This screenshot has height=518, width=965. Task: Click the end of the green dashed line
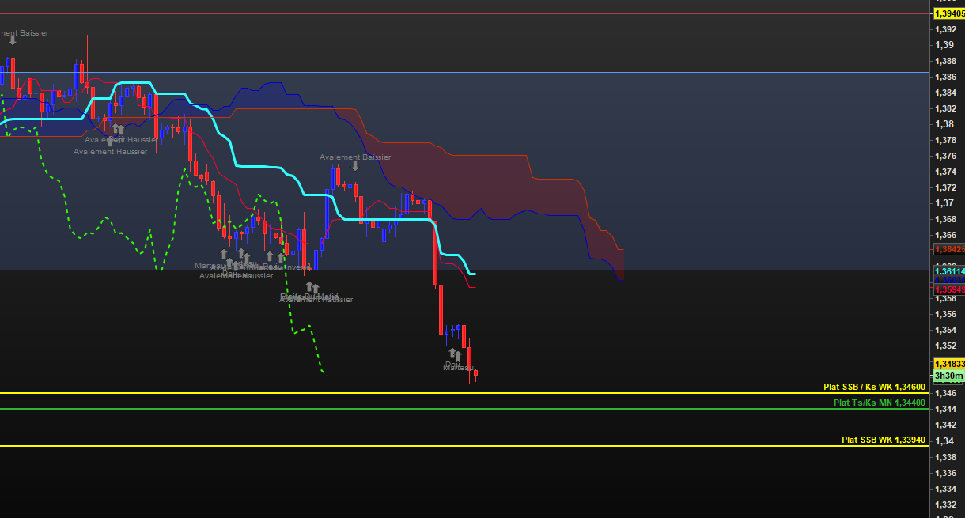coord(325,373)
